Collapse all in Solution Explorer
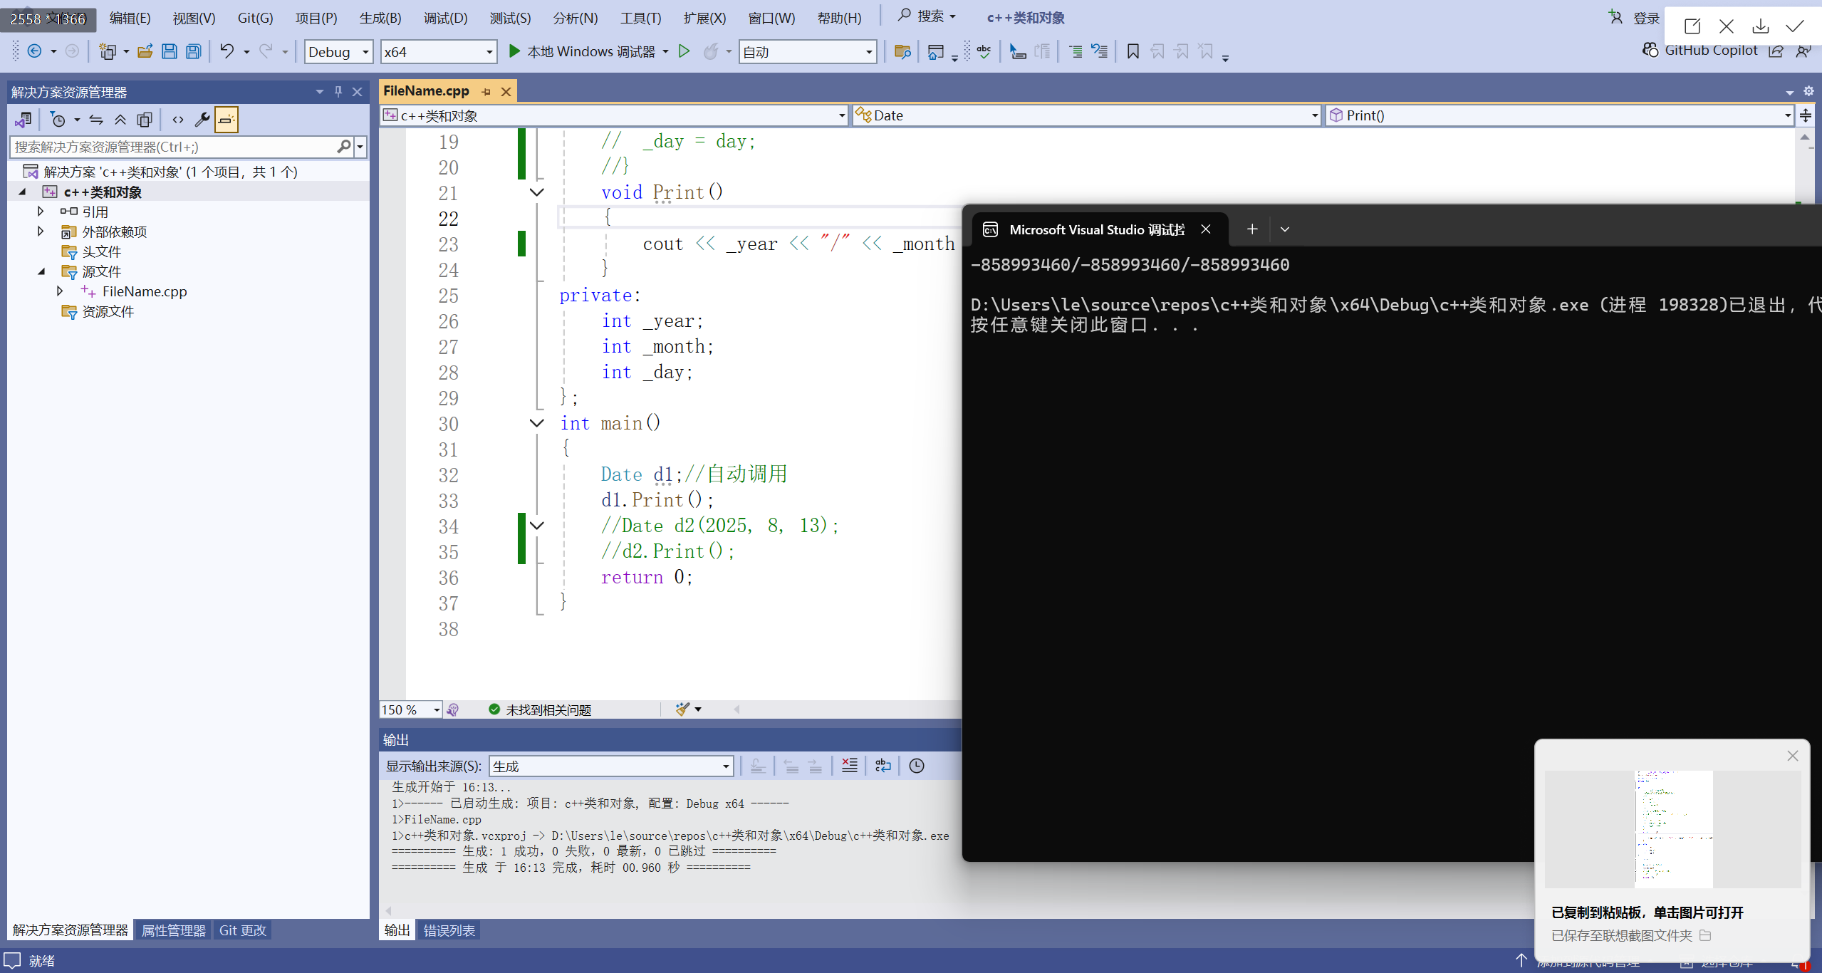1822x973 pixels. click(x=120, y=120)
